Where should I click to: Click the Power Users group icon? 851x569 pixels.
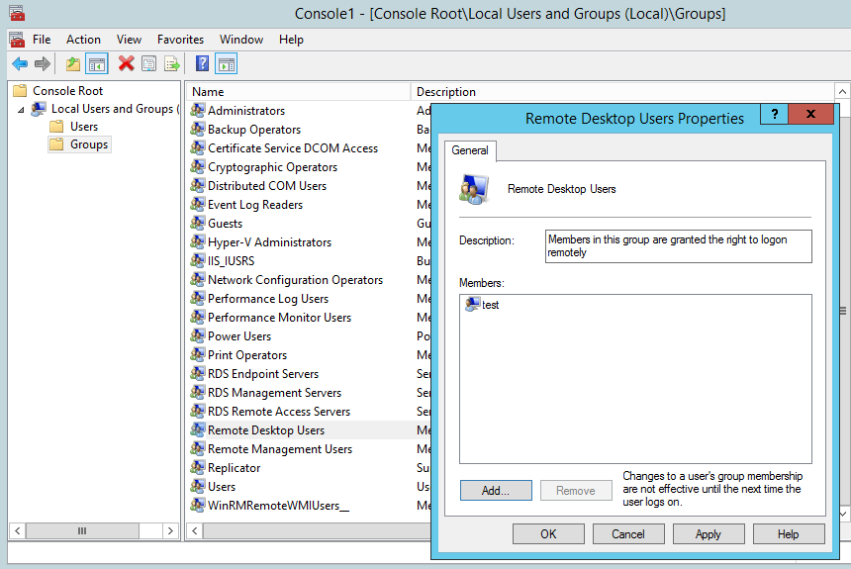[198, 336]
